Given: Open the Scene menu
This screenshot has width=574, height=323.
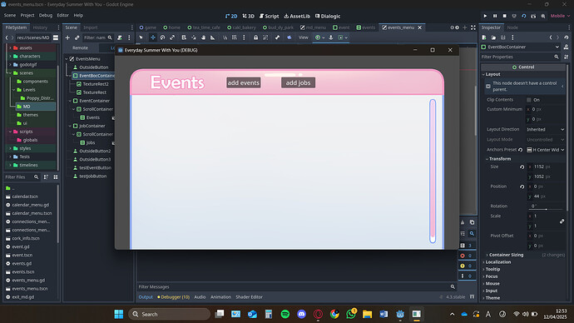Looking at the screenshot, I should (x=10, y=15).
